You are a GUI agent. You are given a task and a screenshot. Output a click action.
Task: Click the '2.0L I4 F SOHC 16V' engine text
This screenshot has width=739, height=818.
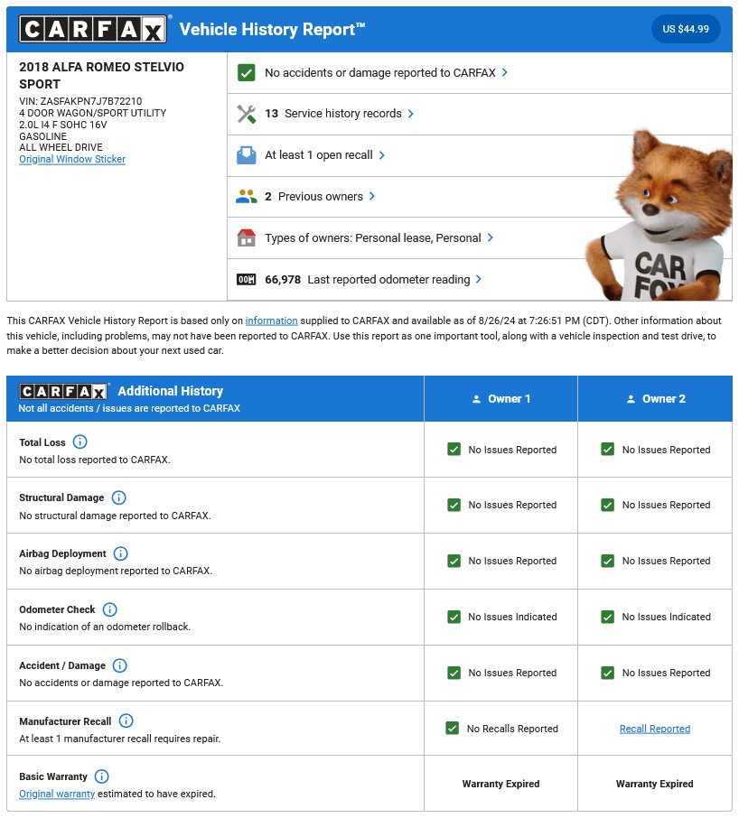[x=62, y=125]
